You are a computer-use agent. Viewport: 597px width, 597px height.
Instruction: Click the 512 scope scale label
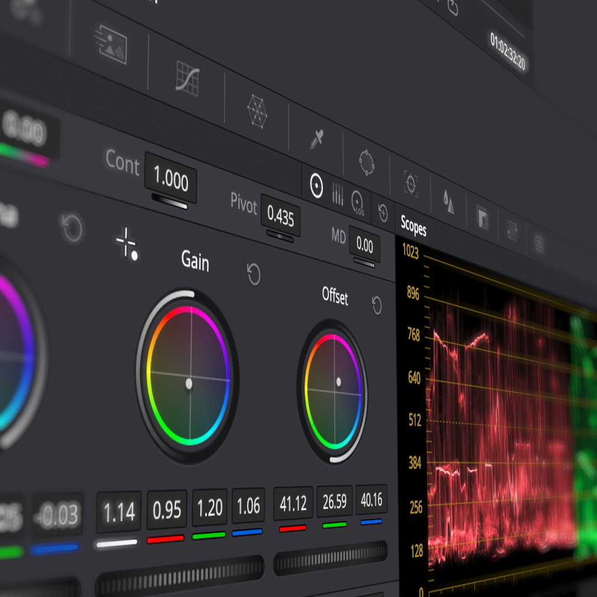[415, 420]
